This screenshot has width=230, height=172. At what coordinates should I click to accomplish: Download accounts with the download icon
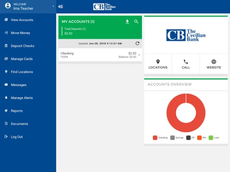point(127,21)
